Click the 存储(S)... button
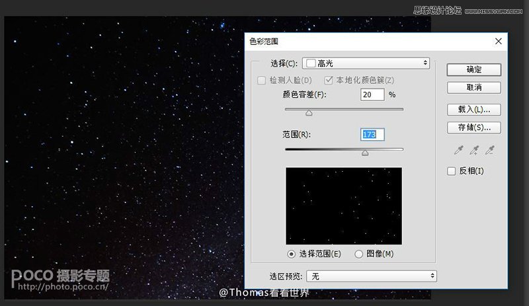The height and width of the screenshot is (306, 529). click(474, 128)
